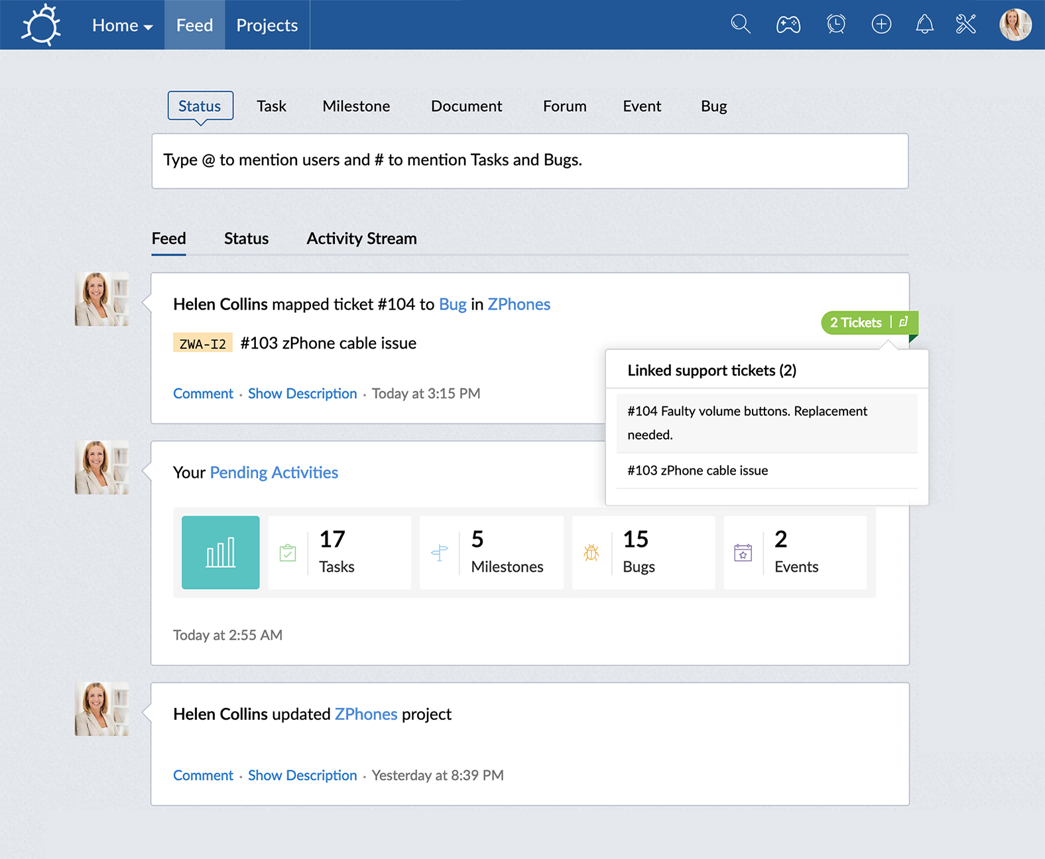Screen dimensions: 1045x859
Task: Switch to the Activity Stream tab
Action: pyautogui.click(x=362, y=239)
